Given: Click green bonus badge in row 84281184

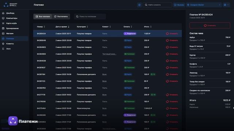Looking at the screenshot, I should coord(153,74).
